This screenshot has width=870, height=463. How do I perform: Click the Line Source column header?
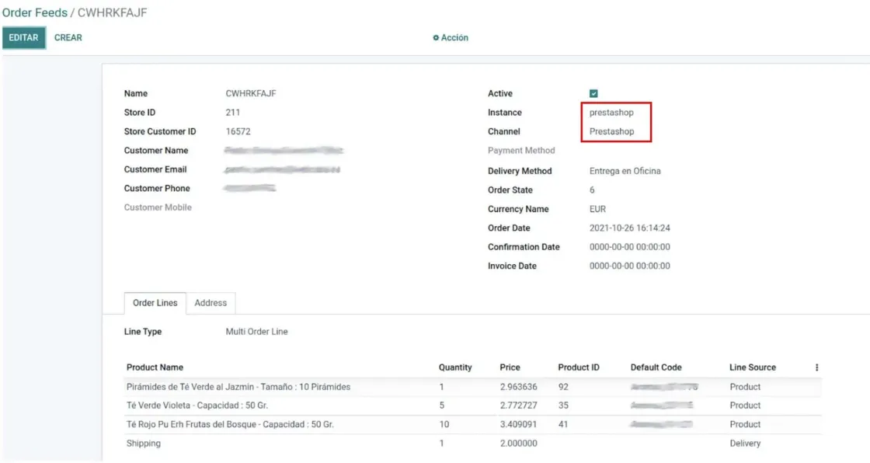pos(753,367)
